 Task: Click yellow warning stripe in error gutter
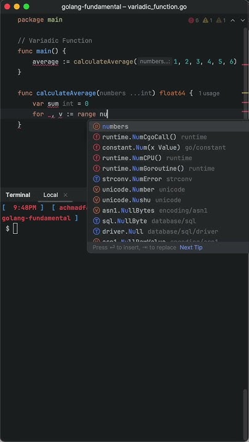click(x=245, y=93)
